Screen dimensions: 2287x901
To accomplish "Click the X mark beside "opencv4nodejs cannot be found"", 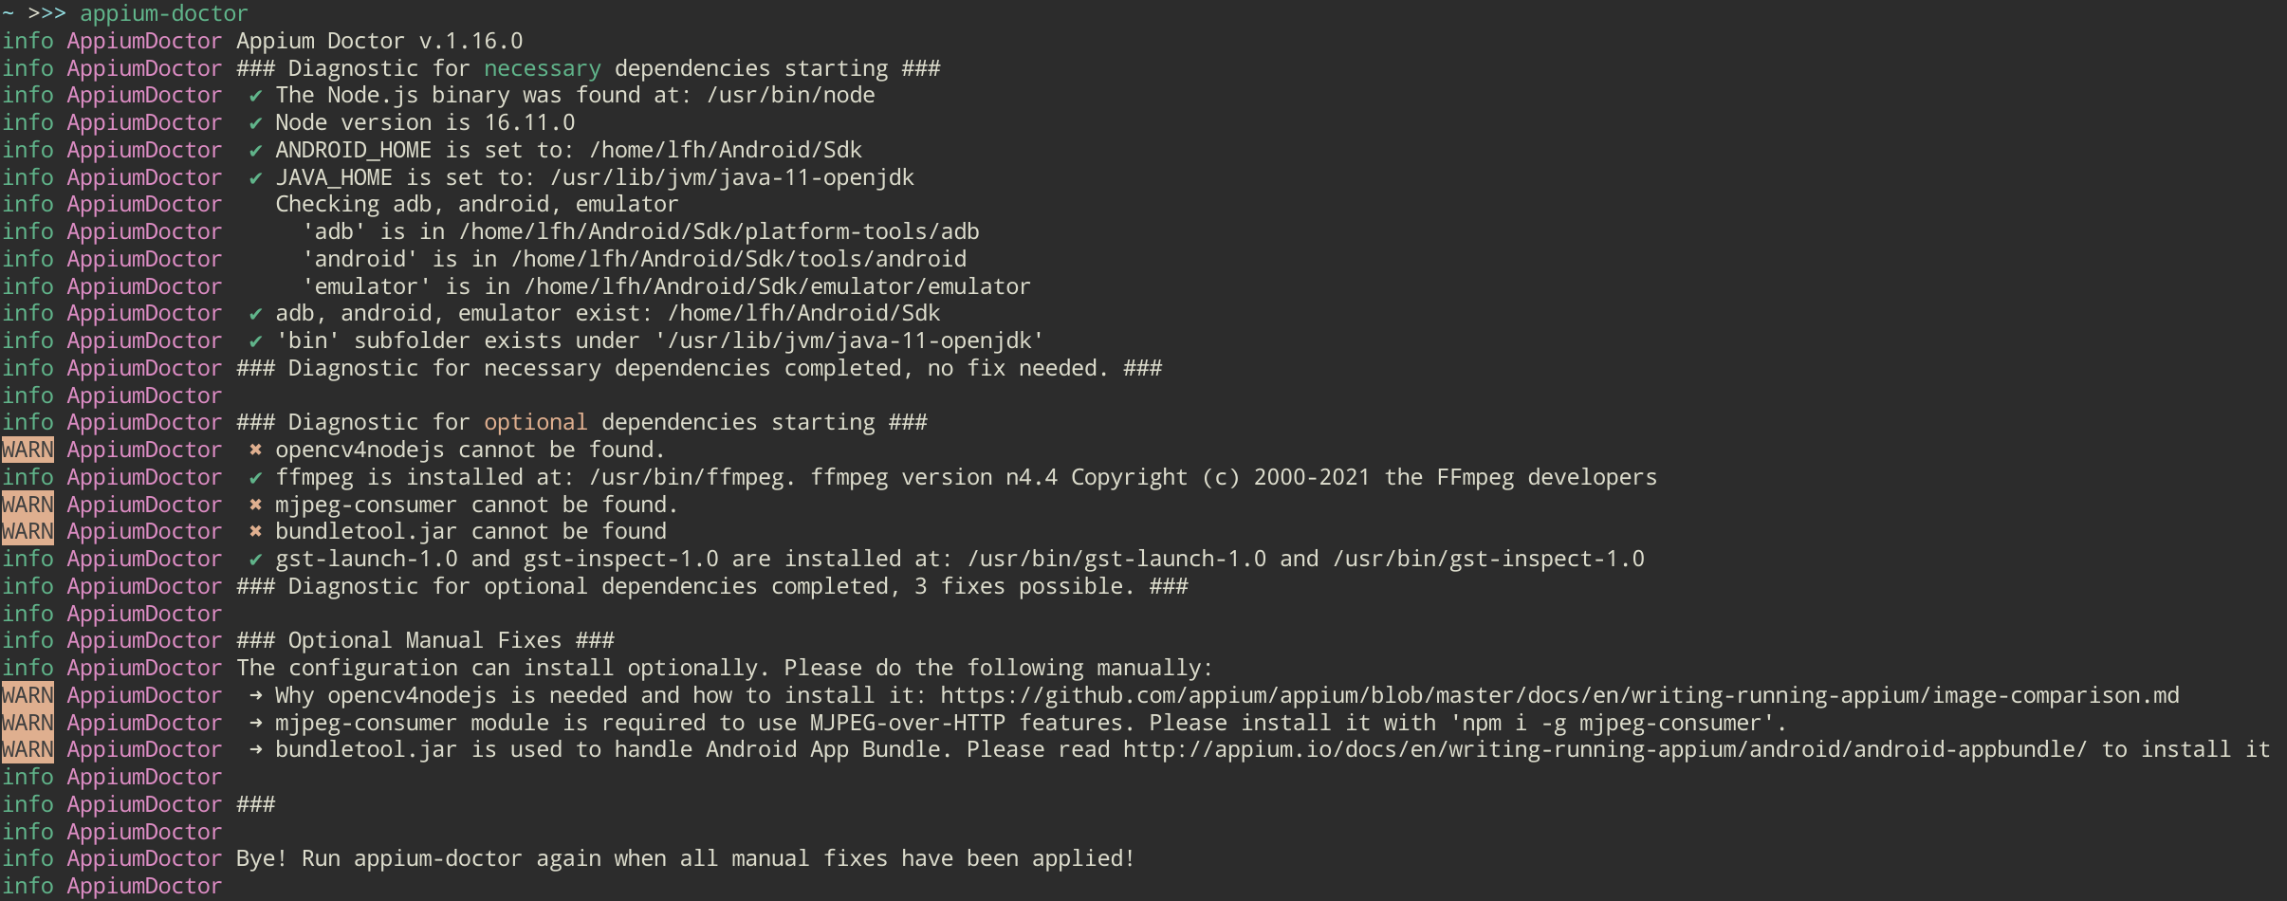I will (255, 450).
